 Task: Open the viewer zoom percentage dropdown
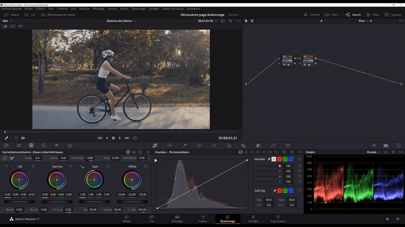[7, 21]
